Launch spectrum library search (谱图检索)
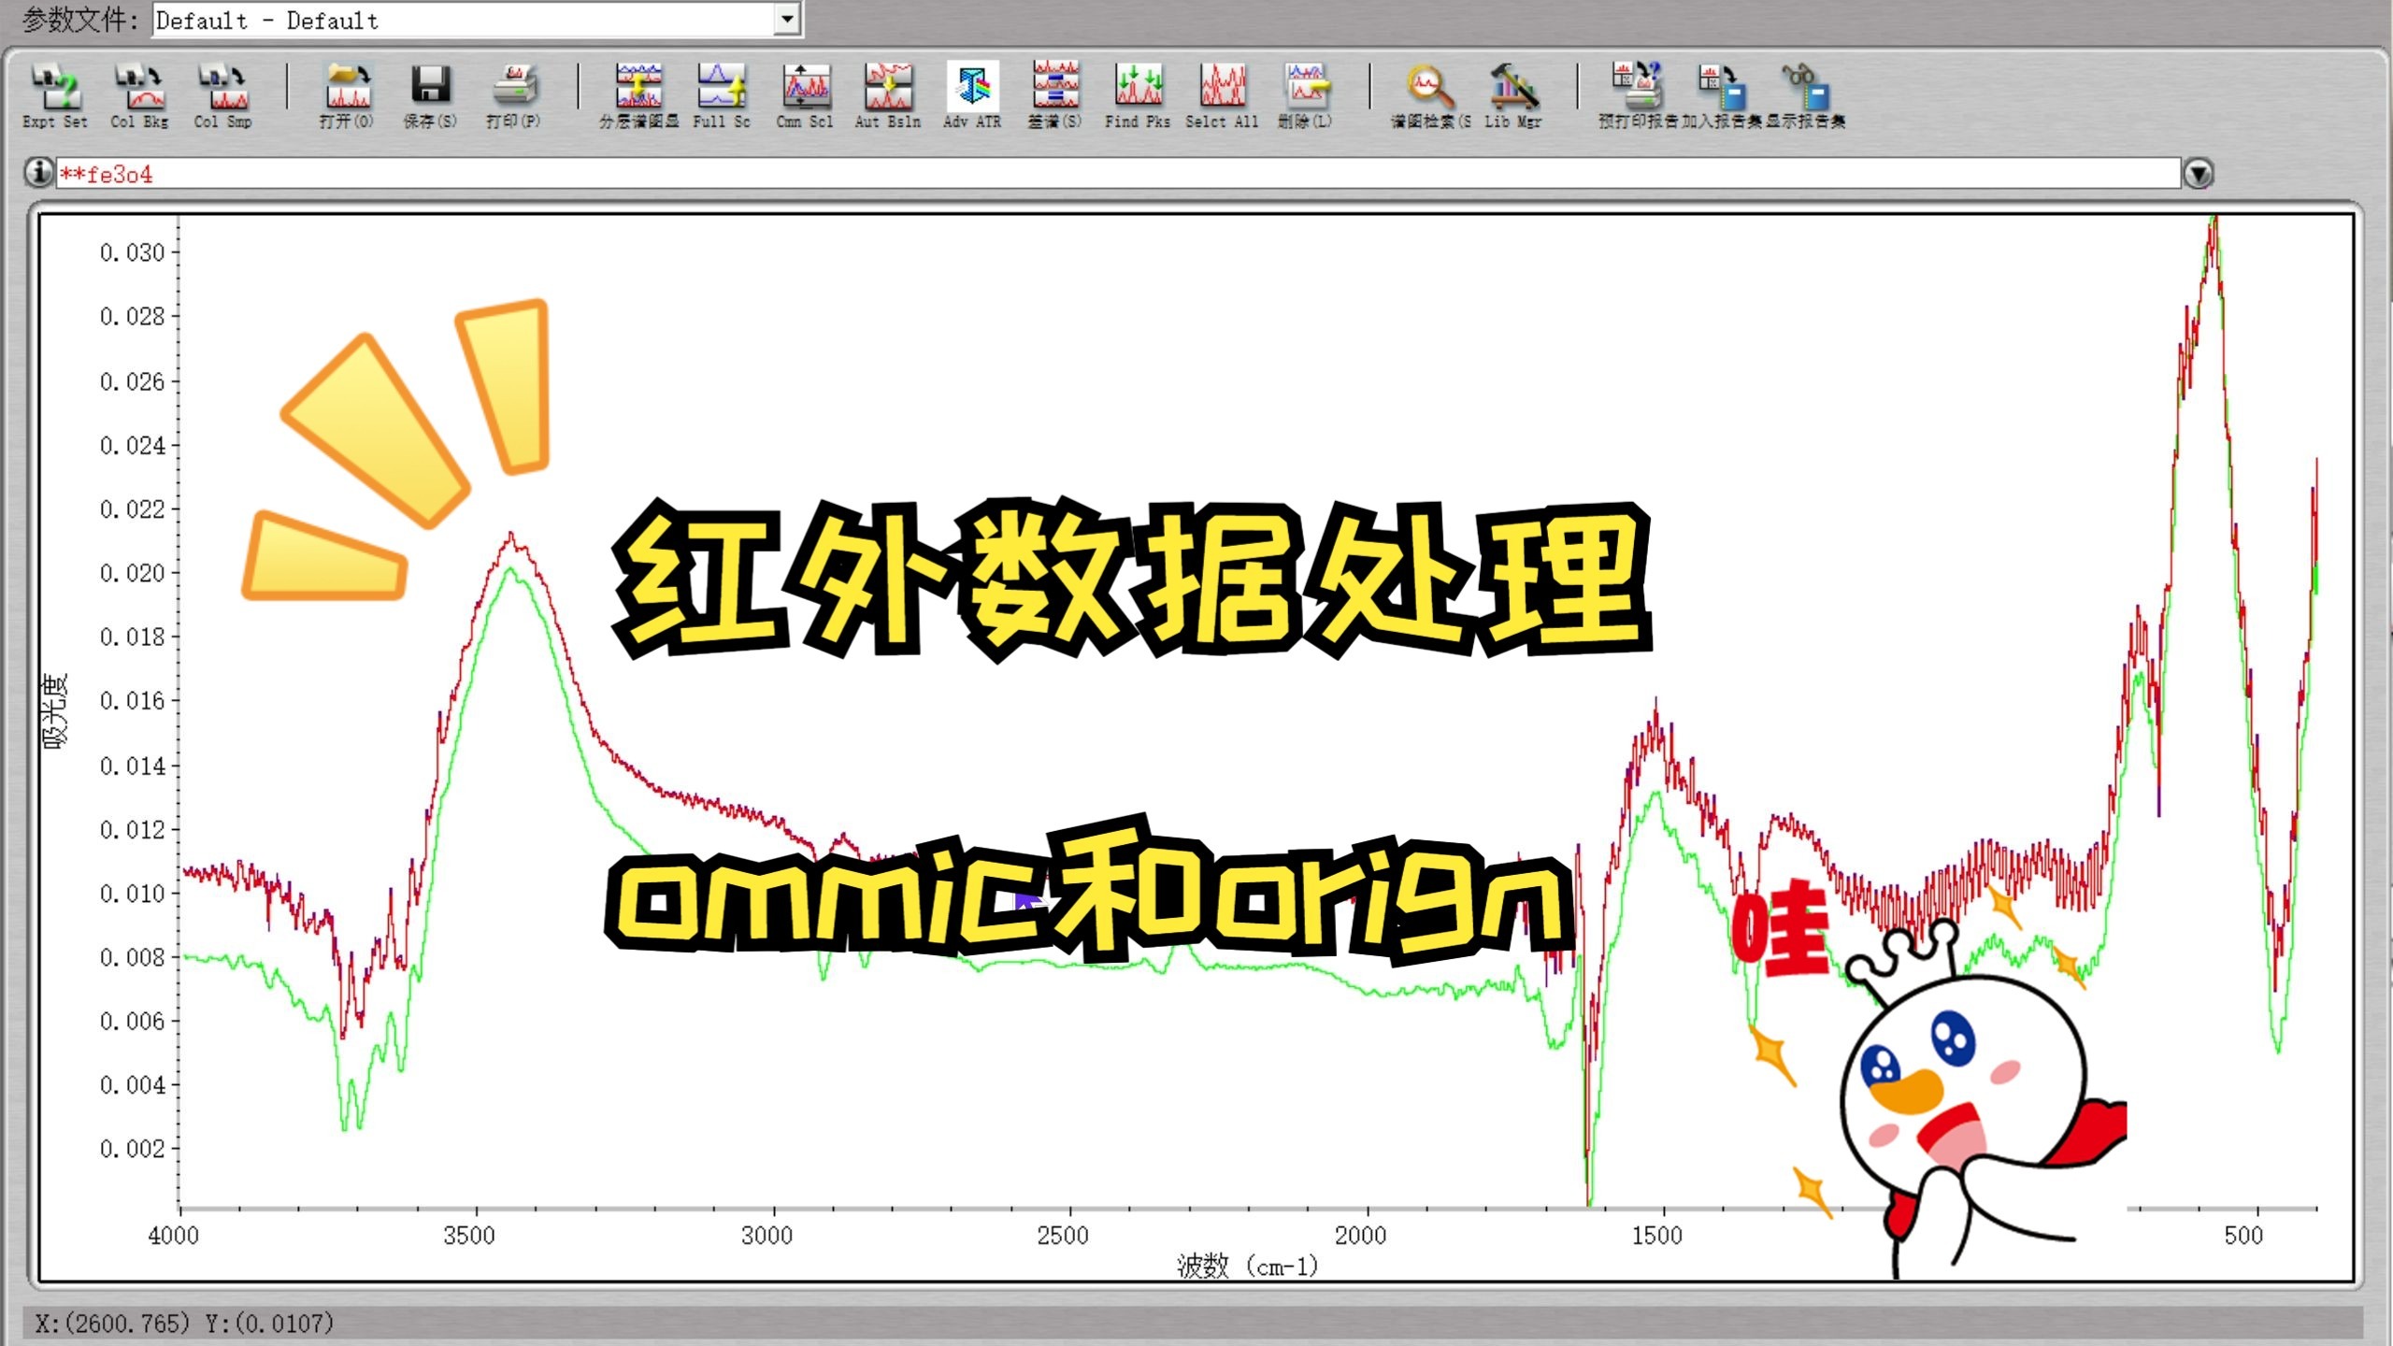 1430,94
